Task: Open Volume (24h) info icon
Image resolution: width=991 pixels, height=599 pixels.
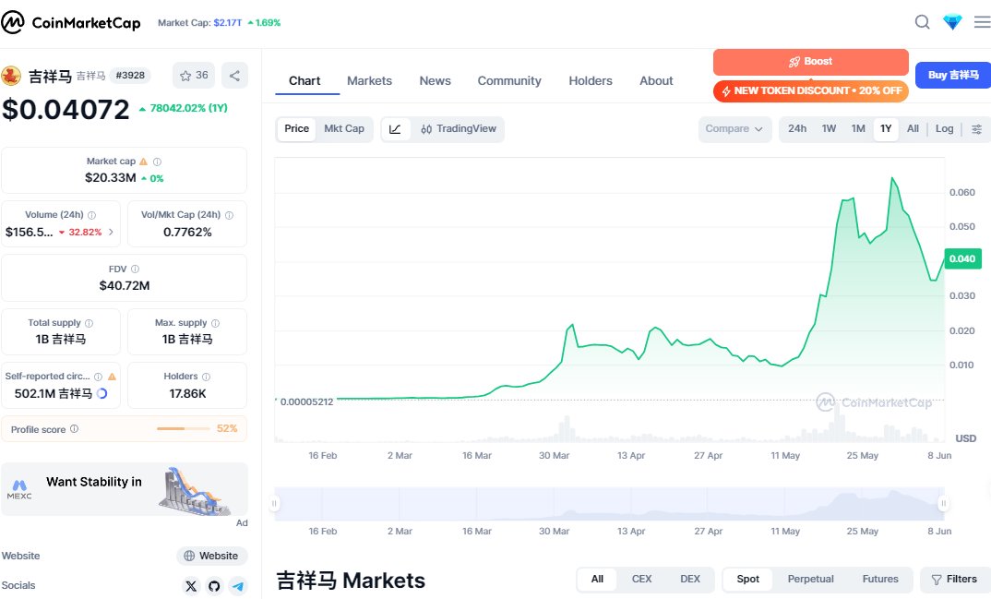Action: click(x=91, y=215)
